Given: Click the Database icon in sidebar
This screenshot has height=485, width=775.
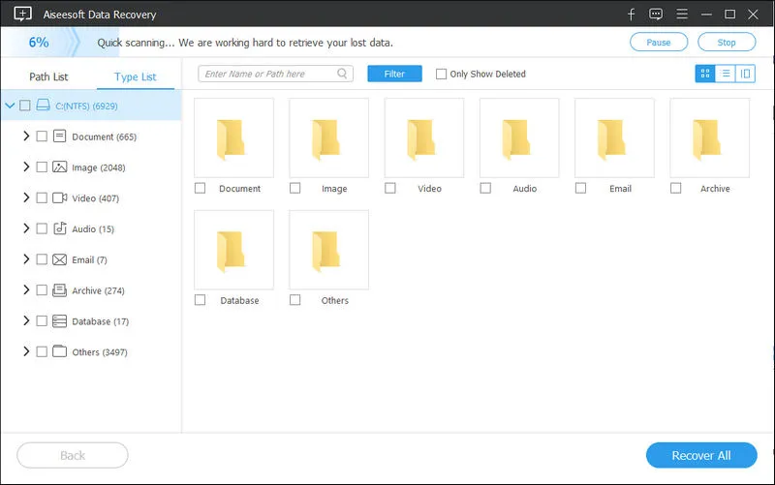Looking at the screenshot, I should [x=59, y=321].
